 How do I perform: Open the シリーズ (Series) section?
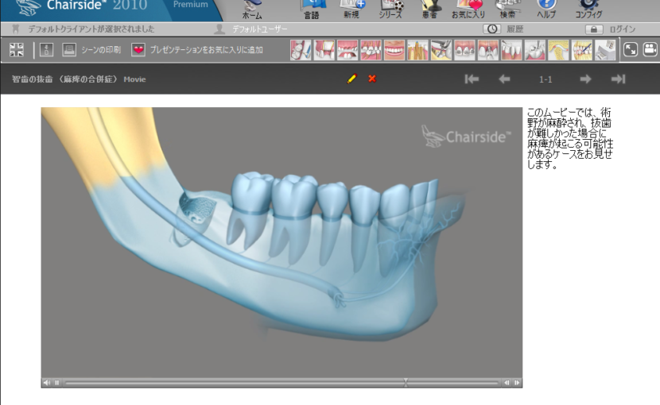click(390, 10)
